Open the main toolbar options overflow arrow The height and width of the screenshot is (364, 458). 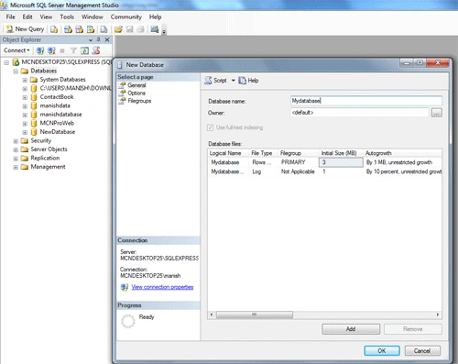[164, 32]
